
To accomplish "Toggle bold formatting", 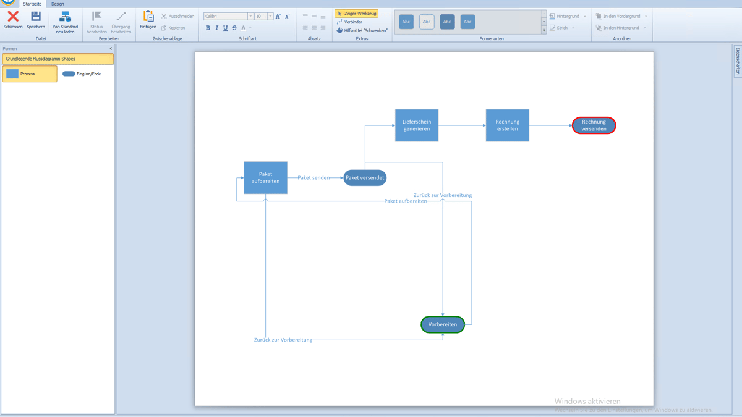I will (x=208, y=28).
